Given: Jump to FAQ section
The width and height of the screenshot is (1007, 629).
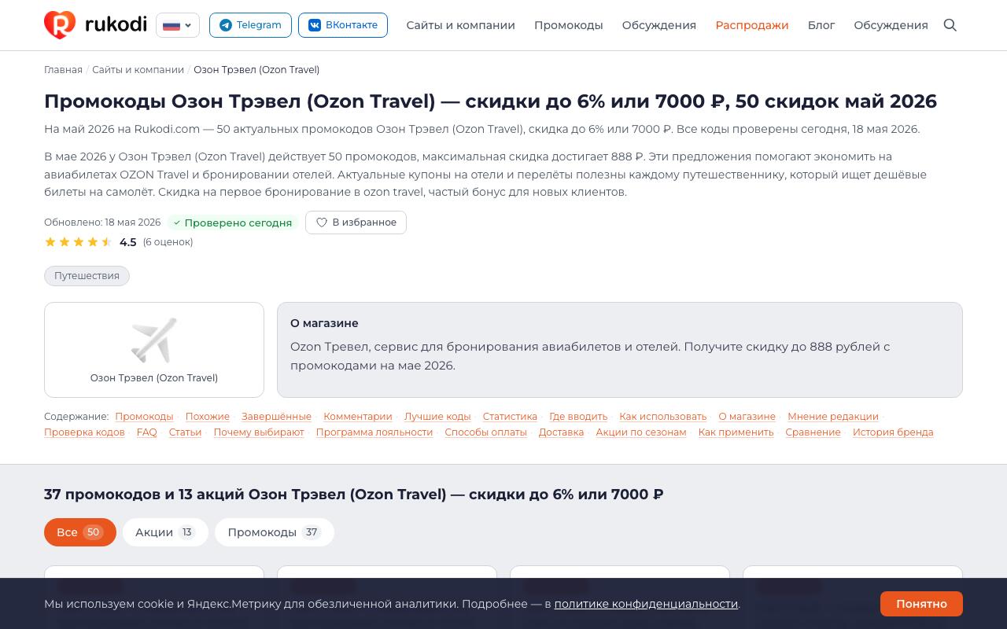Looking at the screenshot, I should coord(147,432).
